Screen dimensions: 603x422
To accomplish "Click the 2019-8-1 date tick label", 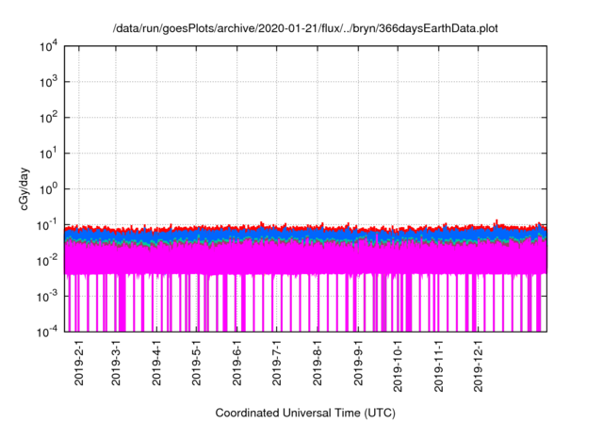I will 318,363.
